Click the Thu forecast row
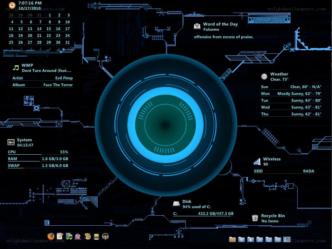 coord(291,114)
